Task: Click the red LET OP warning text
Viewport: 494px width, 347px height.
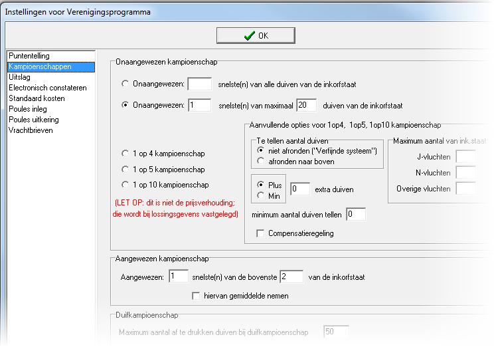Action: (175, 208)
